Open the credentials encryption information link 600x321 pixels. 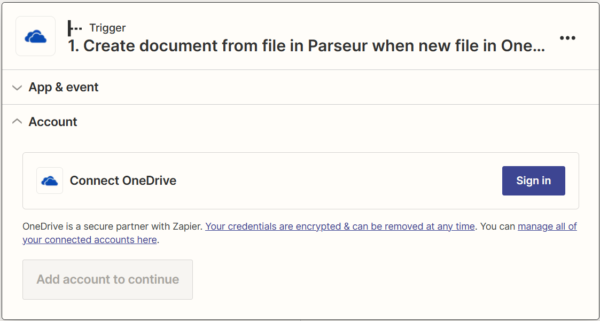(340, 226)
